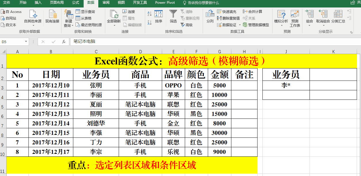
Task: Switch to 公式 tab
Action: pyautogui.click(x=76, y=3)
